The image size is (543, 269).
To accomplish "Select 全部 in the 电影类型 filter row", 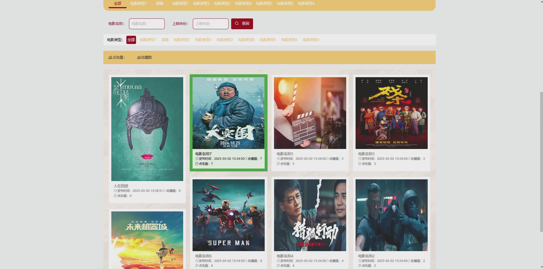I will pos(131,40).
